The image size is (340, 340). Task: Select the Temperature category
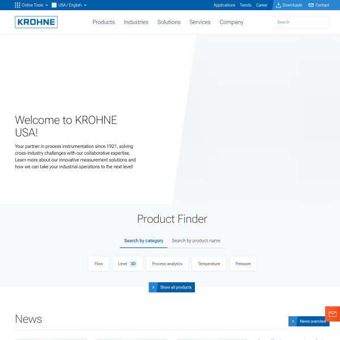[x=209, y=264]
